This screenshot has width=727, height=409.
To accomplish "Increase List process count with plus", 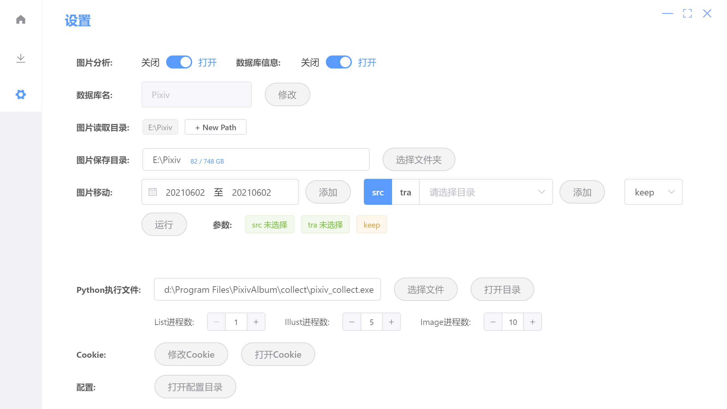I will coord(256,322).
